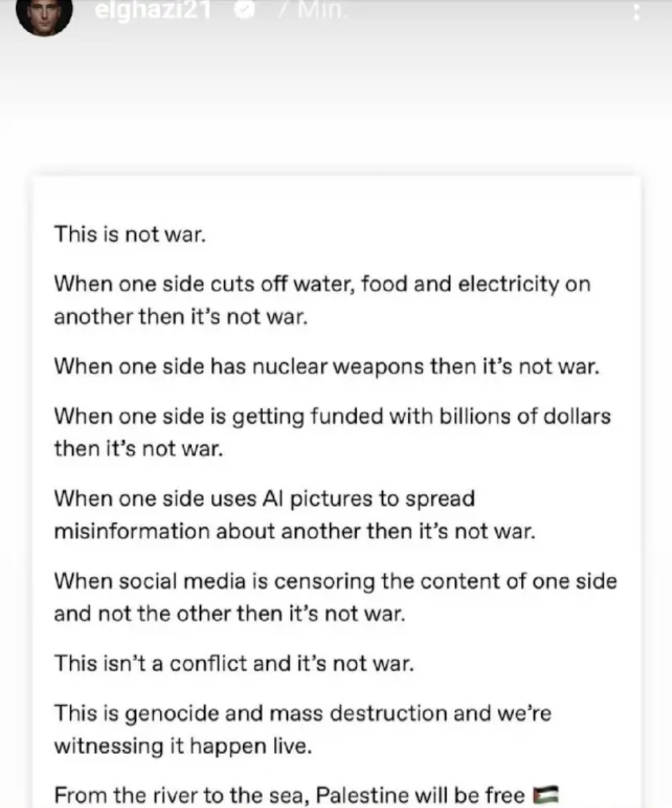This screenshot has height=808, width=672.
Task: Click the 'and not the other then' line
Action: pos(230,613)
